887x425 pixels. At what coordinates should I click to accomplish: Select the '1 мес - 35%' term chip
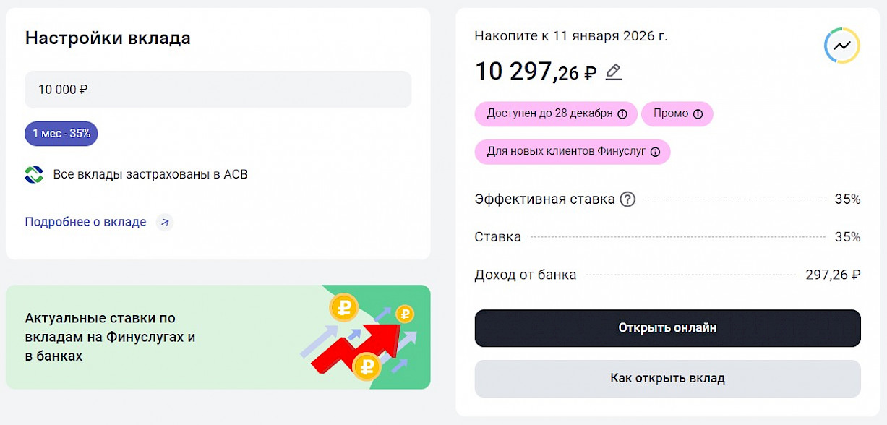(x=61, y=134)
